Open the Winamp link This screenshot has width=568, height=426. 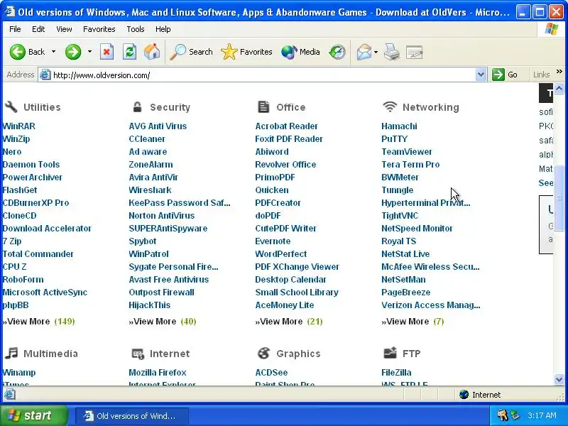click(x=19, y=372)
